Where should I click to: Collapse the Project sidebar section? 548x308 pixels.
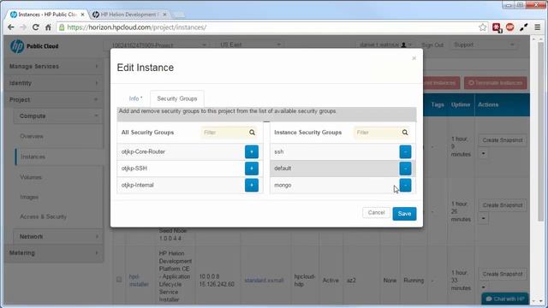(x=53, y=99)
